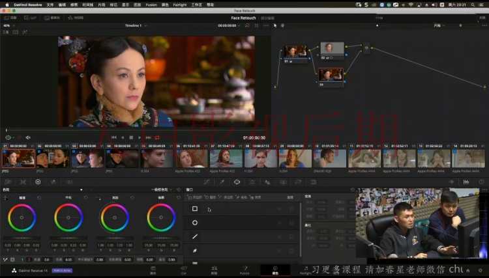Show the Scopes panel
This screenshot has height=278, width=489.
(466, 182)
